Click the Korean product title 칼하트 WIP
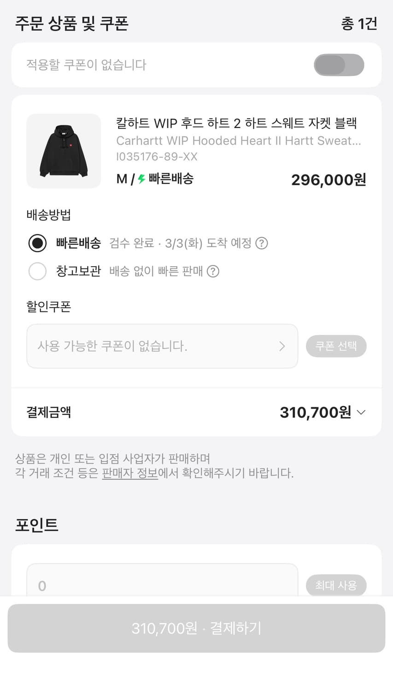Screen dimensions: 393x692 point(236,123)
